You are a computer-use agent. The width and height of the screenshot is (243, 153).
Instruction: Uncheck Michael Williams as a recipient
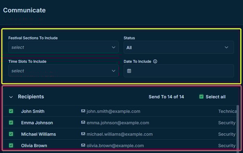(11, 134)
